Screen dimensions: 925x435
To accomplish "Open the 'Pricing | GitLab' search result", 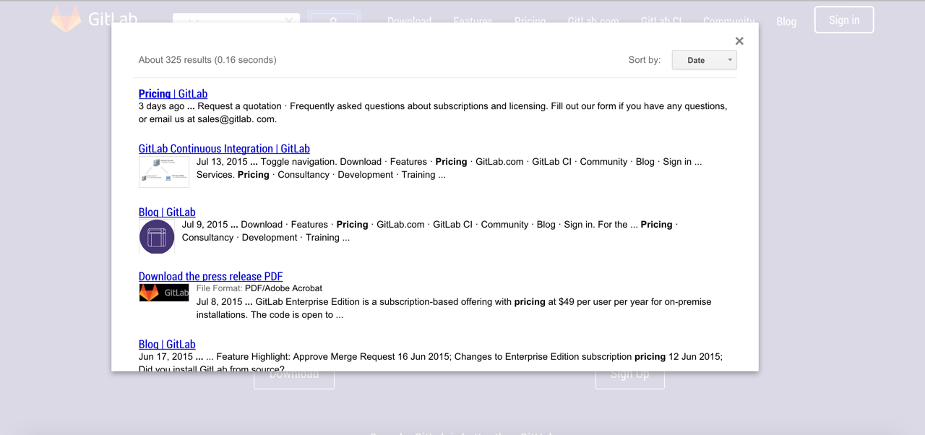I will click(x=173, y=93).
